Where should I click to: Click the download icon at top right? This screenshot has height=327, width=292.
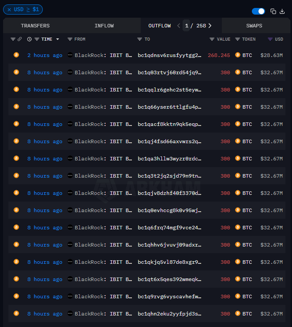tap(282, 11)
